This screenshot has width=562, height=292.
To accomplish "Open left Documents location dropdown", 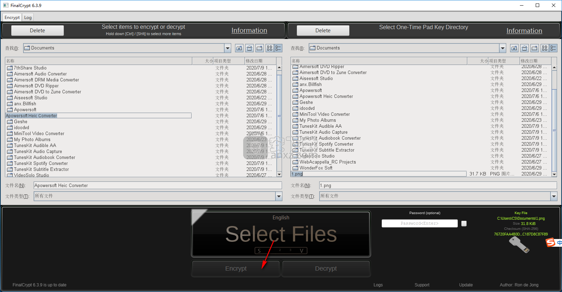I will 228,48.
